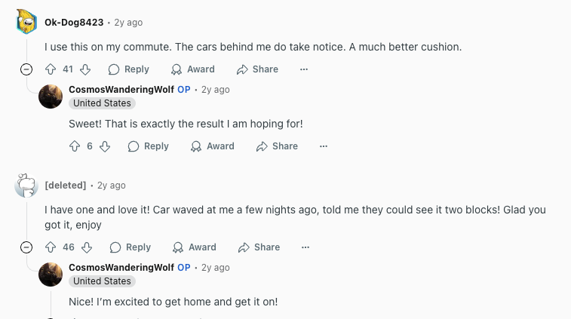Reply to the 'Sweet!' comment
This screenshot has width=571, height=319.
[148, 146]
